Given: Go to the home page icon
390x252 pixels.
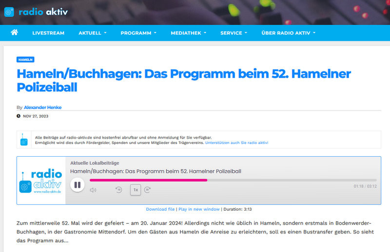Looking at the screenshot, I should (x=15, y=33).
